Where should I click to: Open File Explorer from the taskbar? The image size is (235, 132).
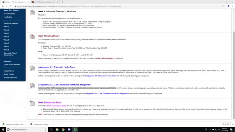[x=57, y=129]
